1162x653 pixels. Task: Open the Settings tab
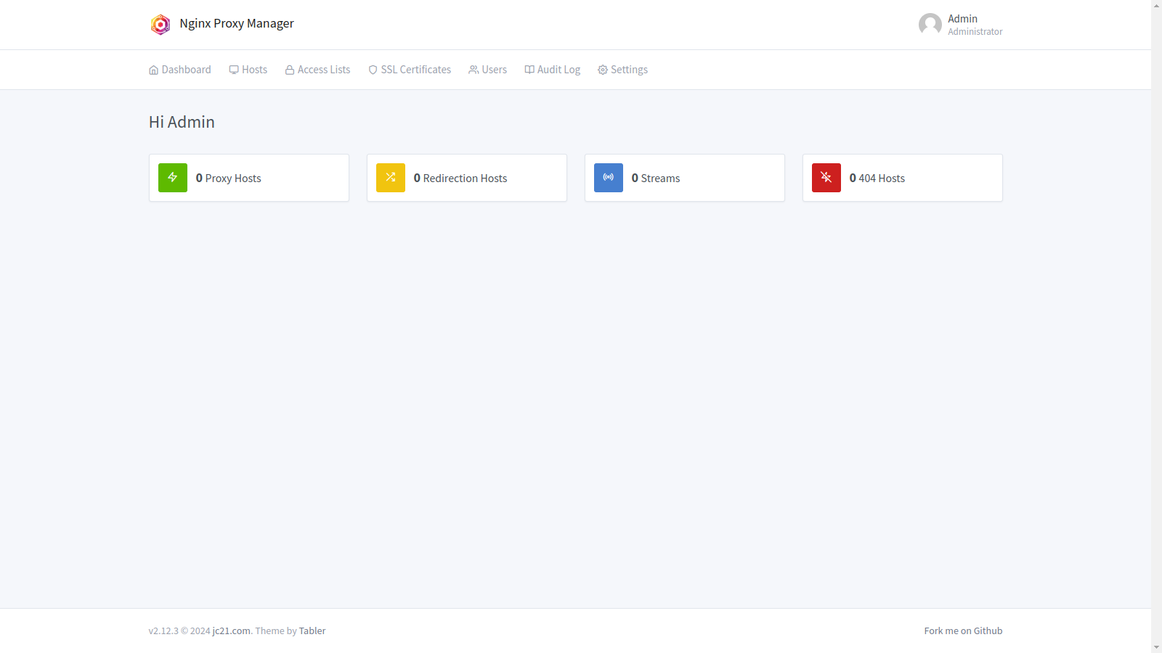622,70
